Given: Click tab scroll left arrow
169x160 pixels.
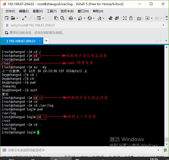Looking at the screenshot, I should coord(157,41).
